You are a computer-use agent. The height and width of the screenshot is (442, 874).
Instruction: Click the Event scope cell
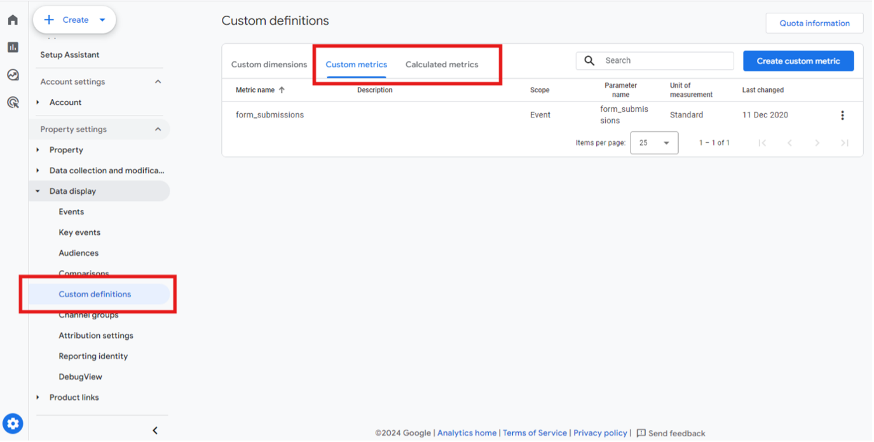540,115
